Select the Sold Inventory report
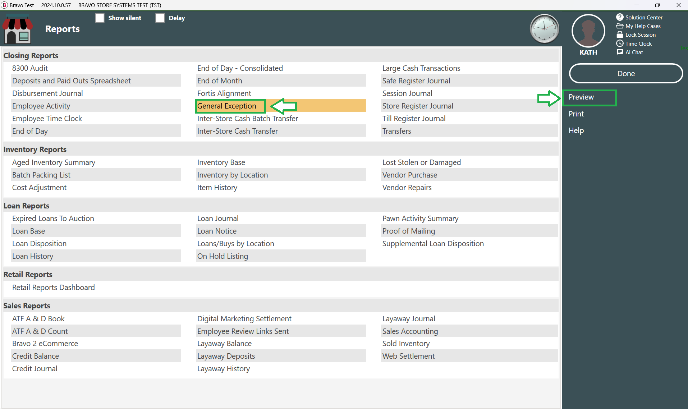The height and width of the screenshot is (409, 688). pos(469,343)
